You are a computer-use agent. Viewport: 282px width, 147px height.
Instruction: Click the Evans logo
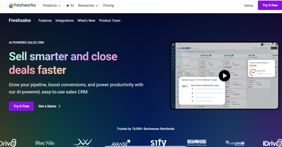197,143
